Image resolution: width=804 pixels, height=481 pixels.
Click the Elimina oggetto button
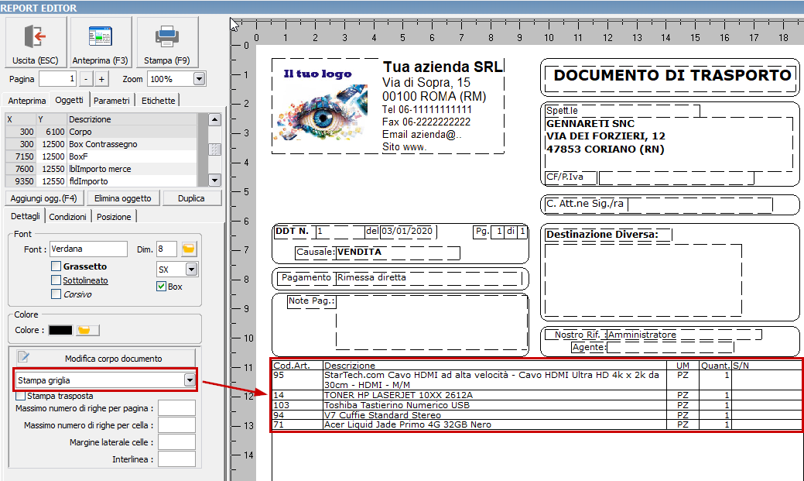[x=123, y=198]
